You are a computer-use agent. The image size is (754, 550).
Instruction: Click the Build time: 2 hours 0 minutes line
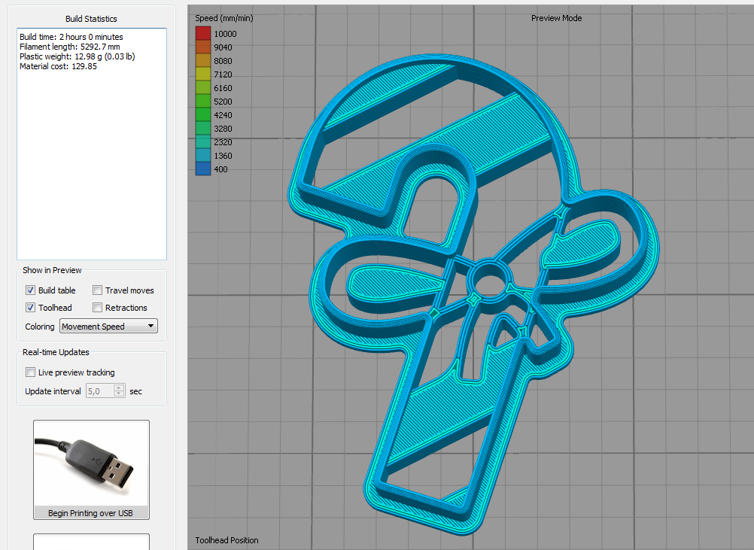coord(71,37)
